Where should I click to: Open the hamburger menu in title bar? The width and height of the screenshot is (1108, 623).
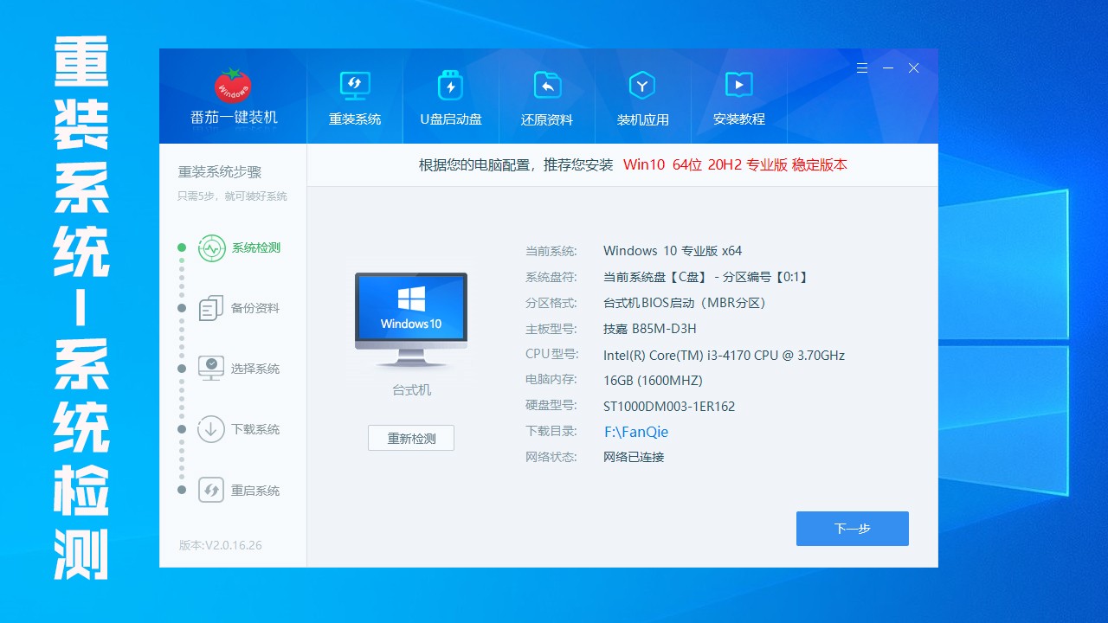[x=861, y=67]
